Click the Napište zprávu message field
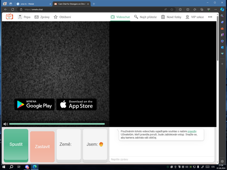227x170 pixels. click(x=162, y=160)
